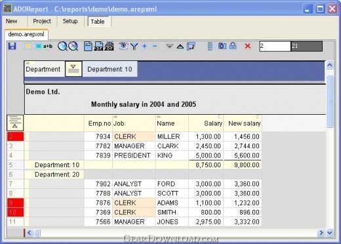
Task: Select row number 5
Action: [x=15, y=165]
